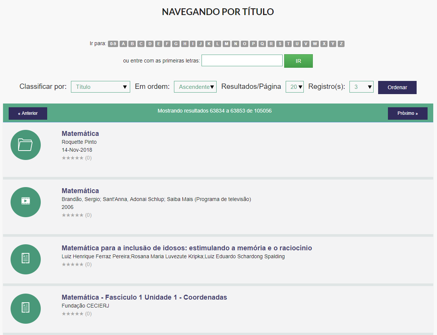Open the Registro(s) dropdown showing 3
This screenshot has height=335, width=437.
(x=361, y=87)
